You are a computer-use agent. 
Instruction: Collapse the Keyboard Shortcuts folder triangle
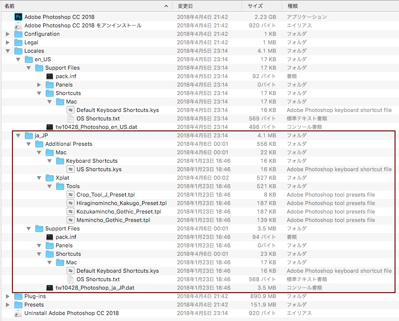(x=49, y=161)
